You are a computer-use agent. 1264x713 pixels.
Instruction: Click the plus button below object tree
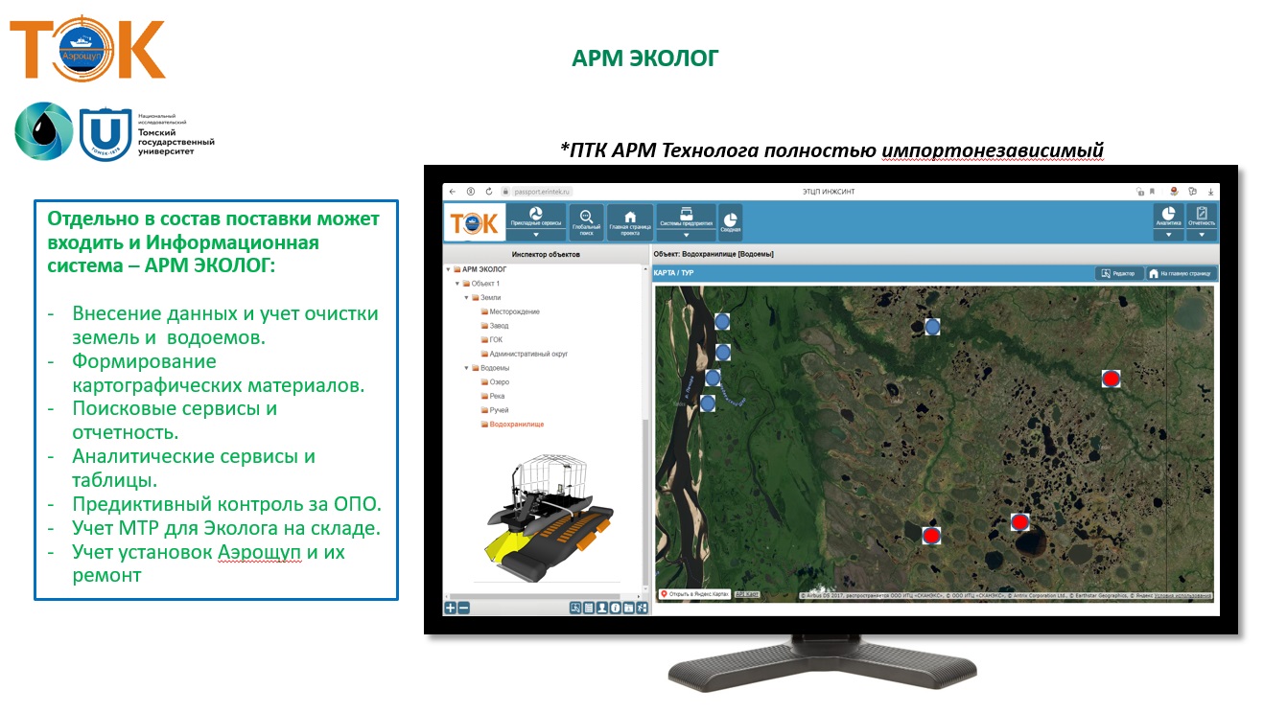[450, 608]
